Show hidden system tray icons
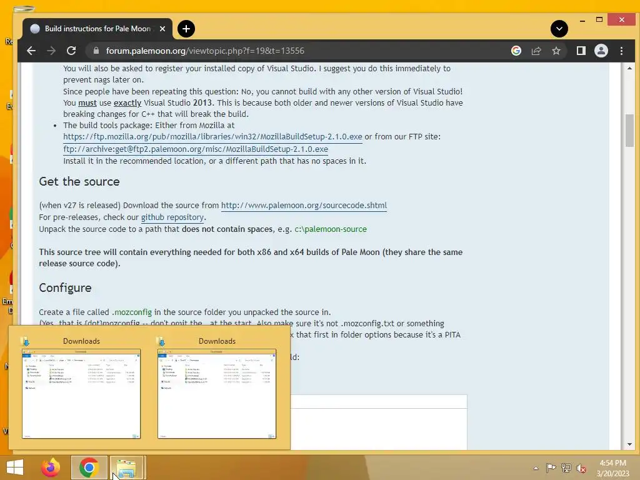 coord(536,467)
